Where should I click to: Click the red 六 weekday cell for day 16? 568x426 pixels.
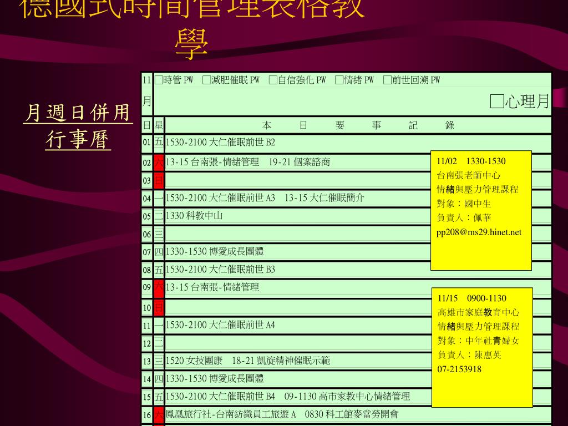tap(159, 415)
